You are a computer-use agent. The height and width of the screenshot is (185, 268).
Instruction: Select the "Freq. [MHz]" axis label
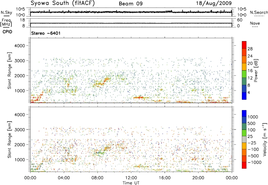(x=6, y=23)
